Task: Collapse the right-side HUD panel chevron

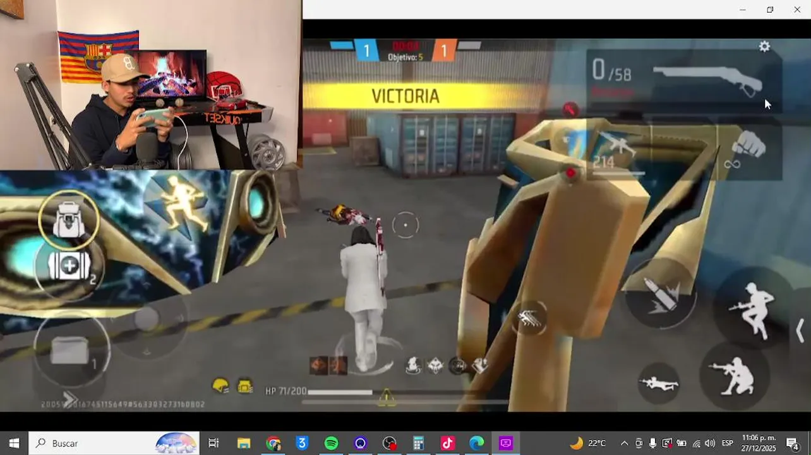Action: 800,331
